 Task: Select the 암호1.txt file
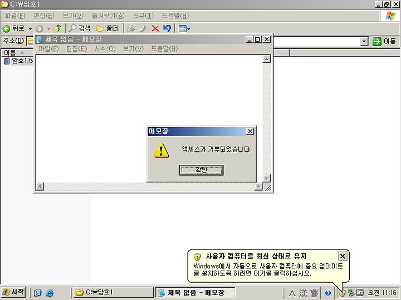pos(18,61)
